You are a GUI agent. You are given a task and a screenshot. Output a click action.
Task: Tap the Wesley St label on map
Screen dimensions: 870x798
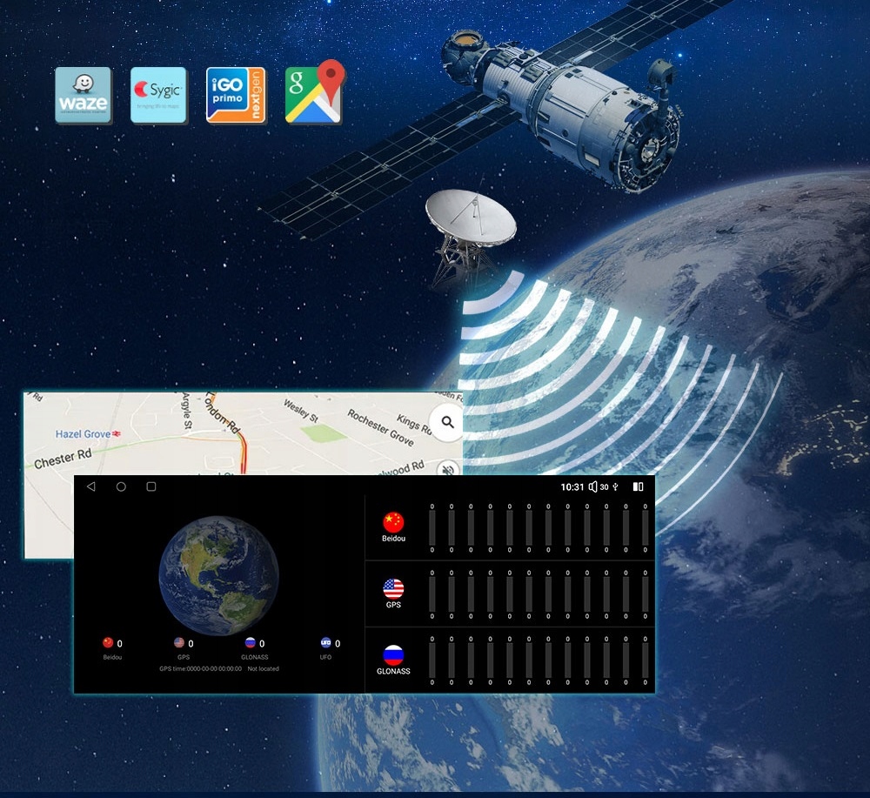301,411
